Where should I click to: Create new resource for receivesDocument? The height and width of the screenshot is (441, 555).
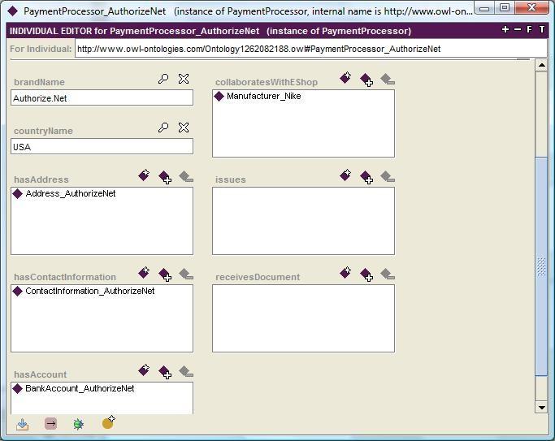345,273
